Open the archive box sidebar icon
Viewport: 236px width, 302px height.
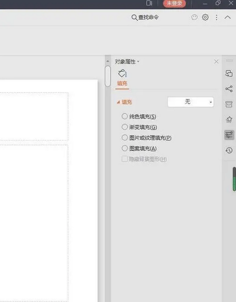[x=229, y=104]
